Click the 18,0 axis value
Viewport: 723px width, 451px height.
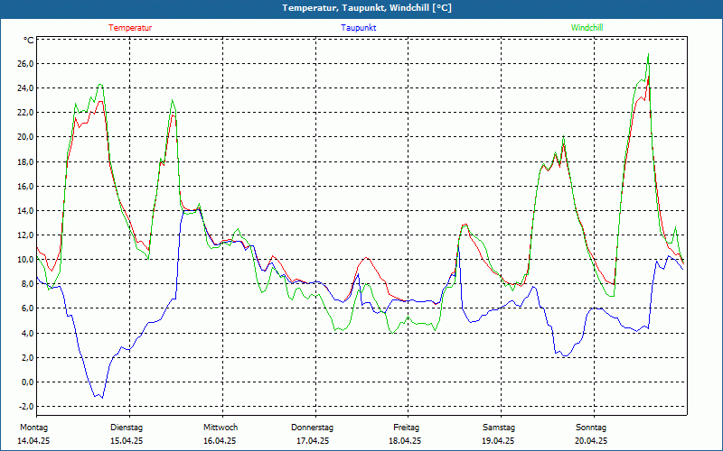coord(25,161)
